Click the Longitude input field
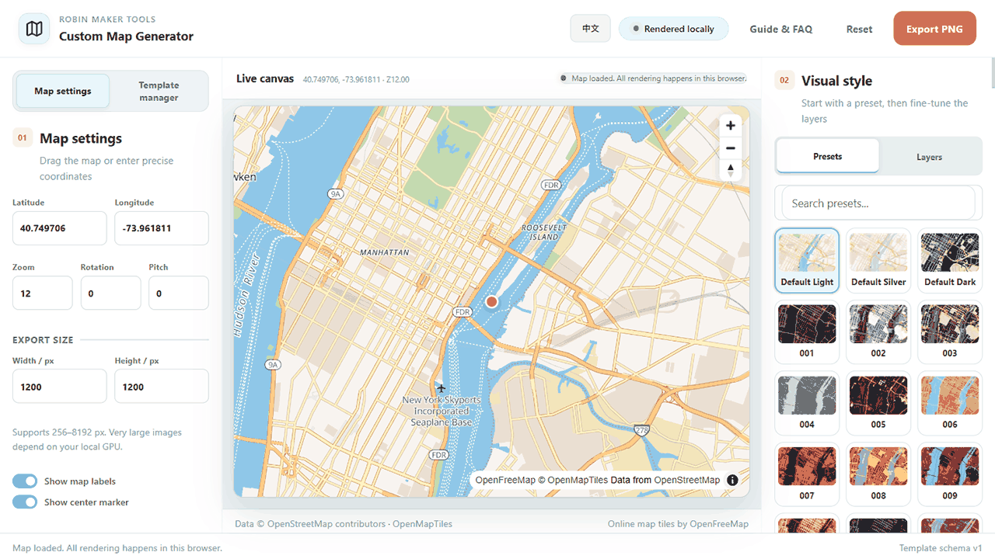The image size is (995, 559). point(162,228)
